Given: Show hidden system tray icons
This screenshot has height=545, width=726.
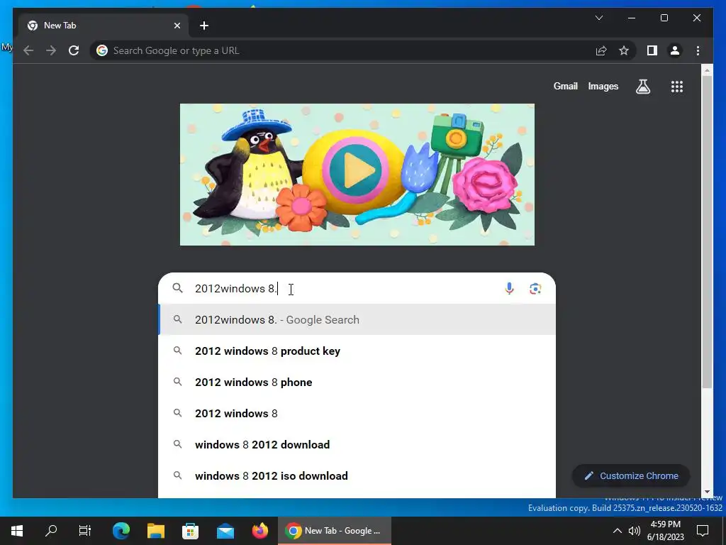Looking at the screenshot, I should [618, 531].
